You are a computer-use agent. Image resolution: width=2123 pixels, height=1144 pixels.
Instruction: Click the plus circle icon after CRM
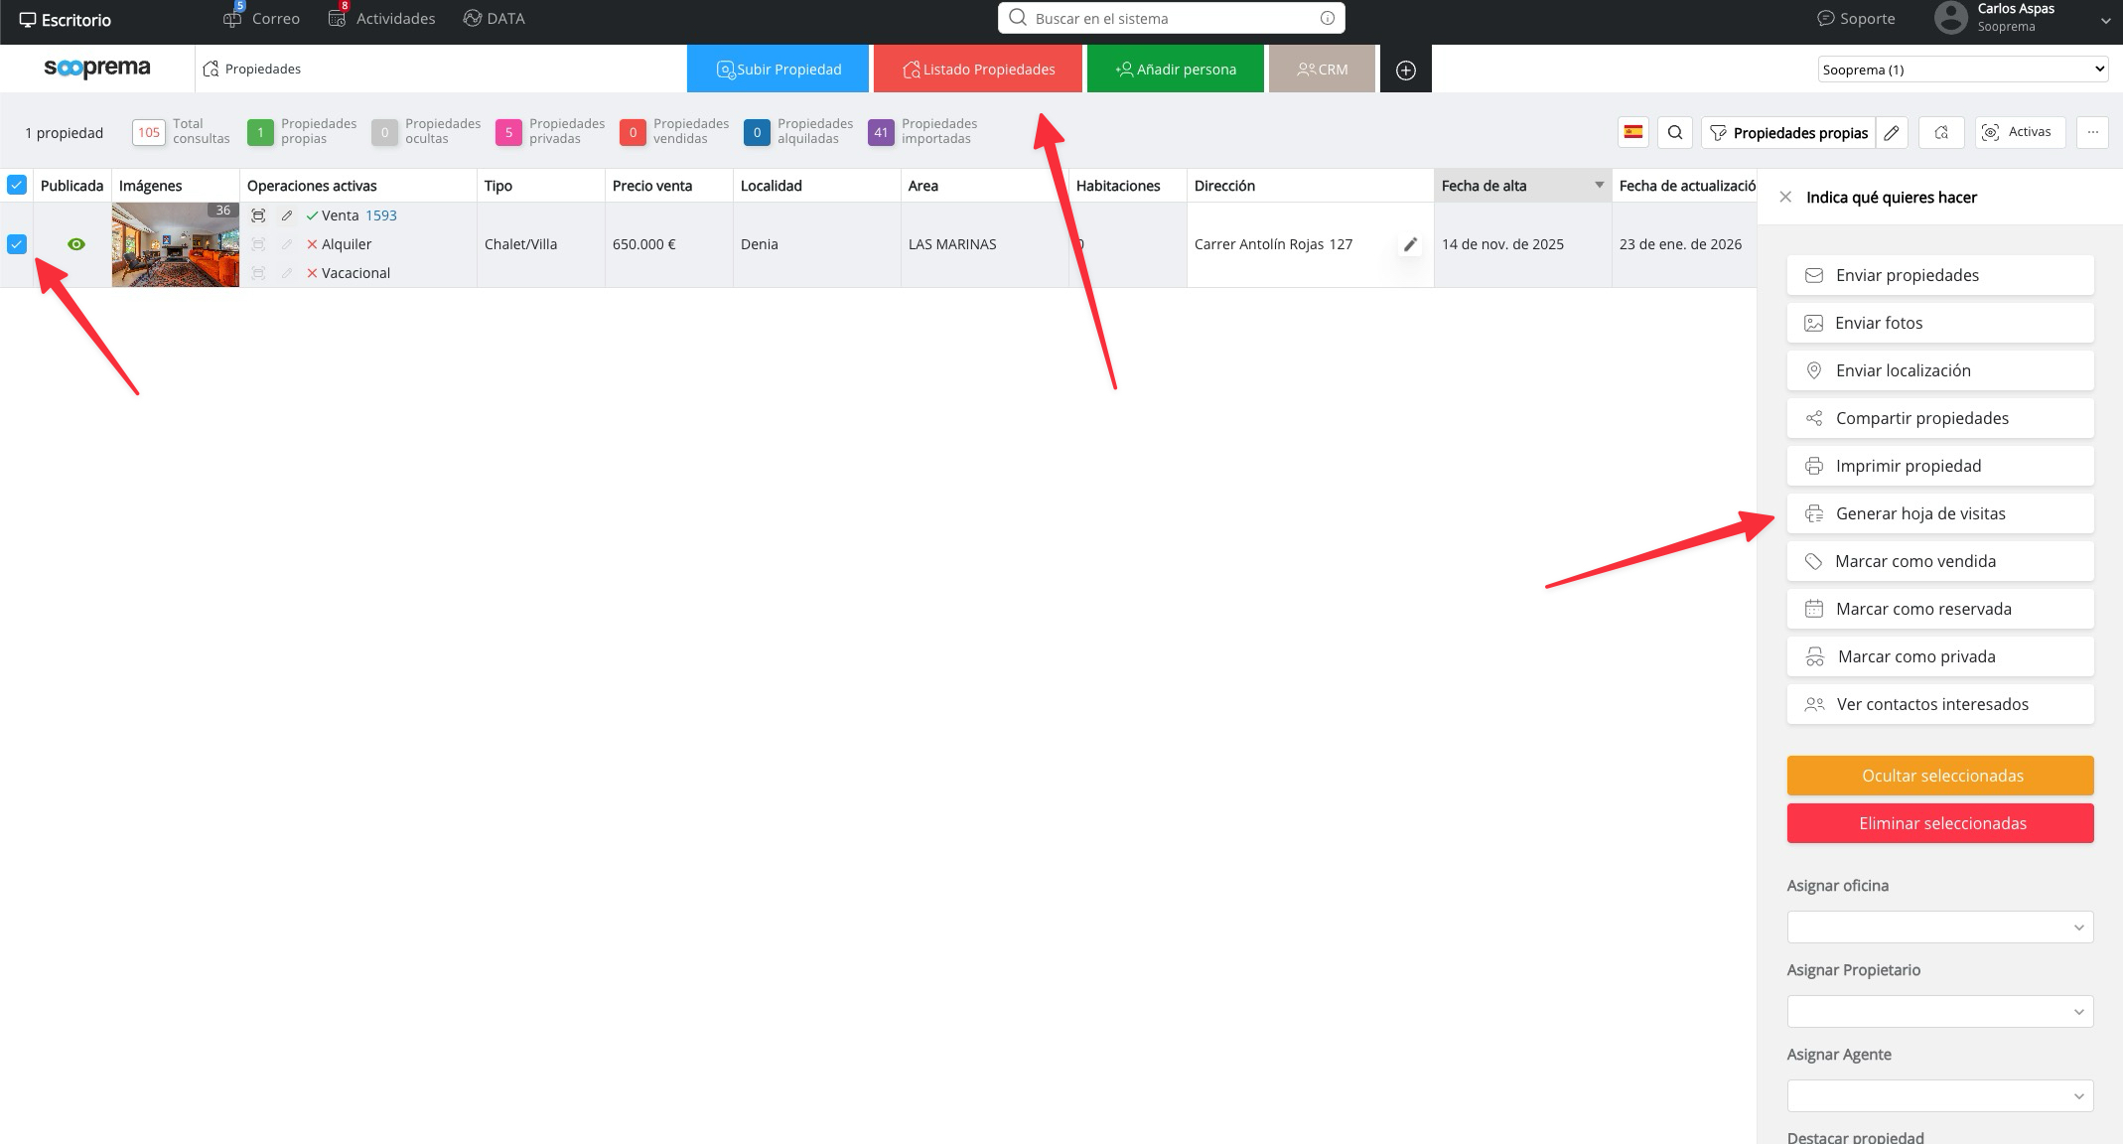click(x=1405, y=70)
